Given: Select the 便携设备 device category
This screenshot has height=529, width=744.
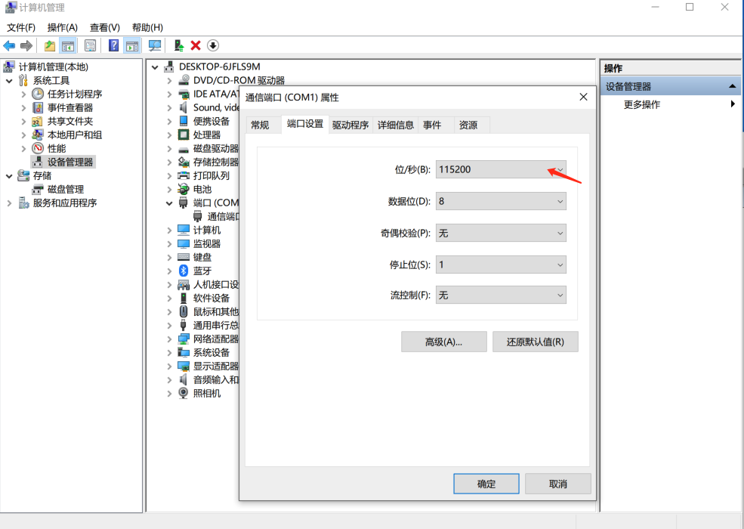Looking at the screenshot, I should coord(211,121).
